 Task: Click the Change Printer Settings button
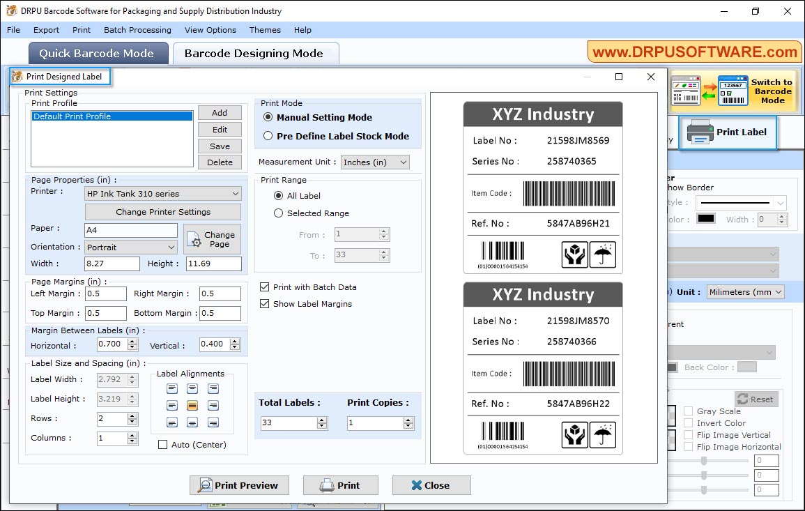click(x=162, y=211)
